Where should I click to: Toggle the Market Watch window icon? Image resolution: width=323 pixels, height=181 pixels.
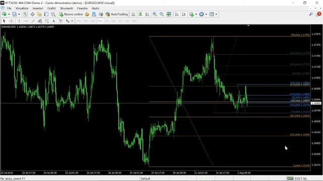pos(25,14)
